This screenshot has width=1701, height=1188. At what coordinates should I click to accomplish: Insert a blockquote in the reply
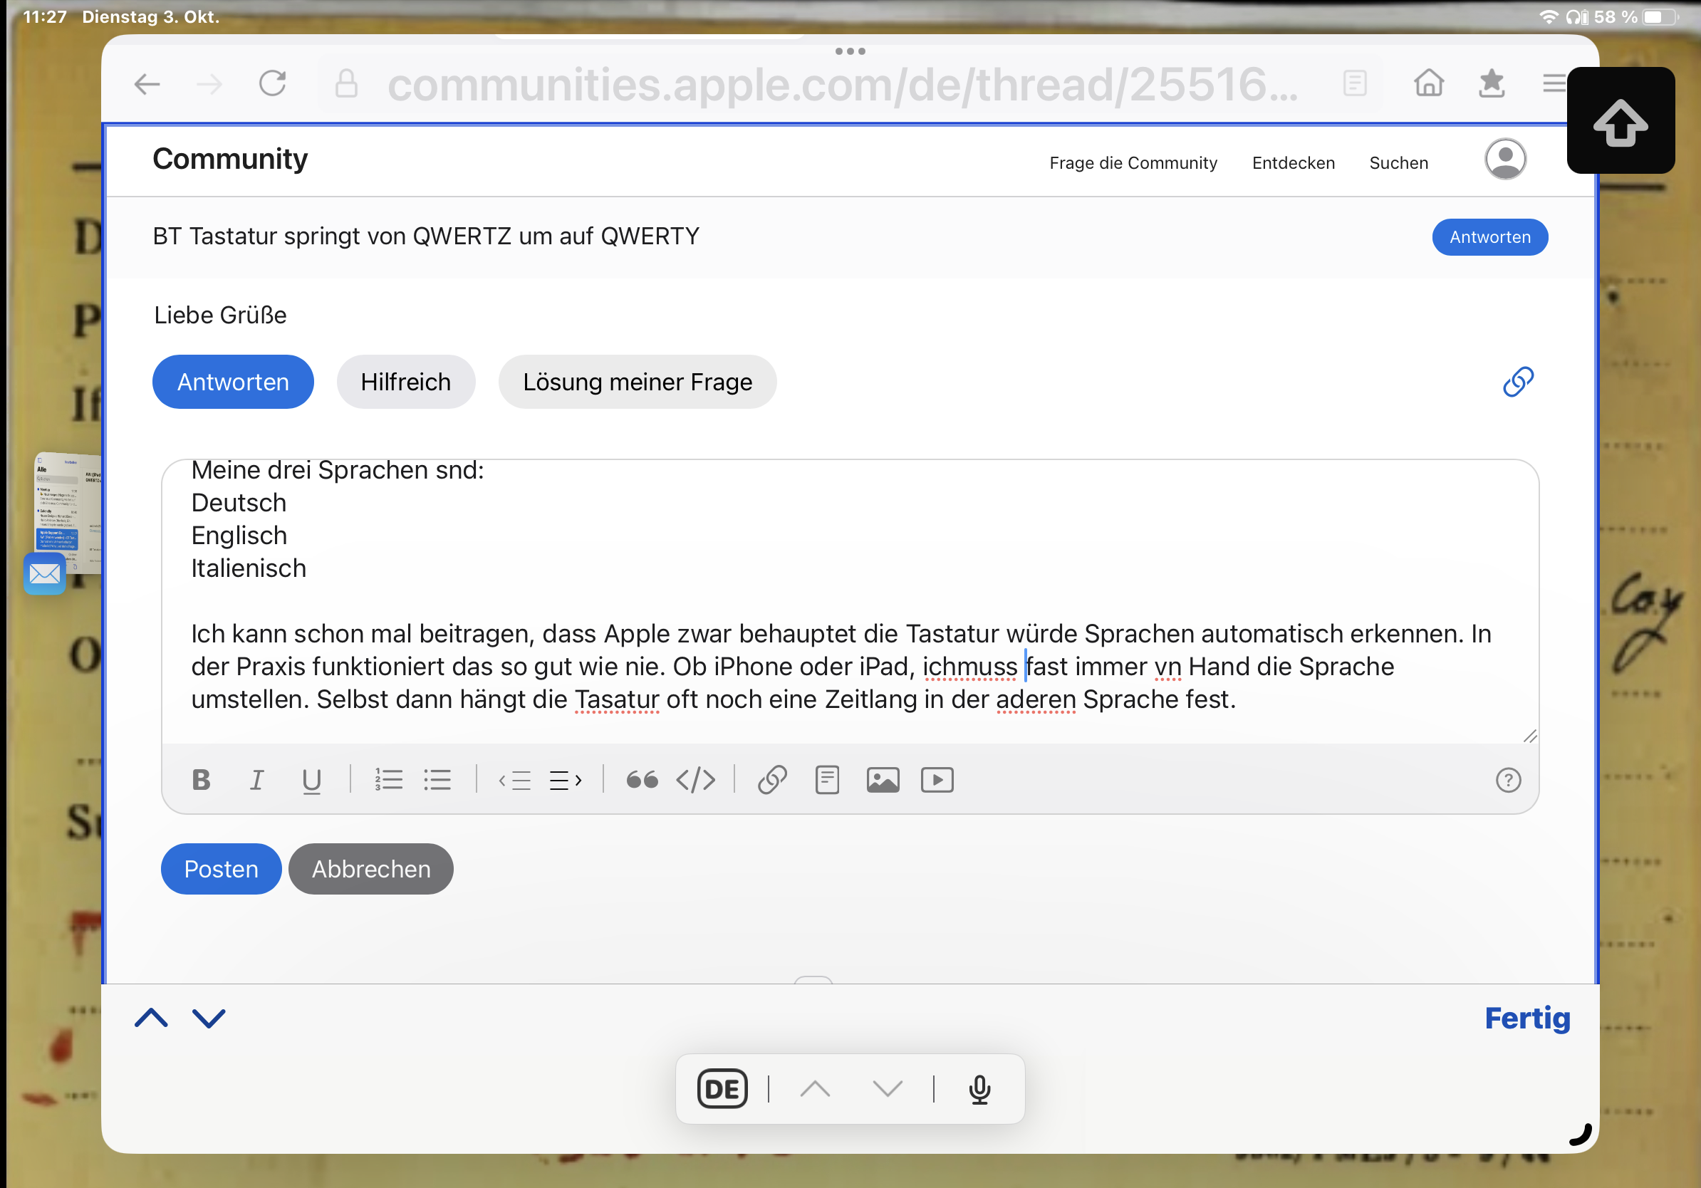[x=642, y=780]
